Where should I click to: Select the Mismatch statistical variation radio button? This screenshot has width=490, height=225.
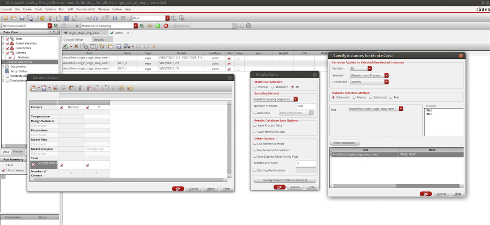pyautogui.click(x=273, y=87)
